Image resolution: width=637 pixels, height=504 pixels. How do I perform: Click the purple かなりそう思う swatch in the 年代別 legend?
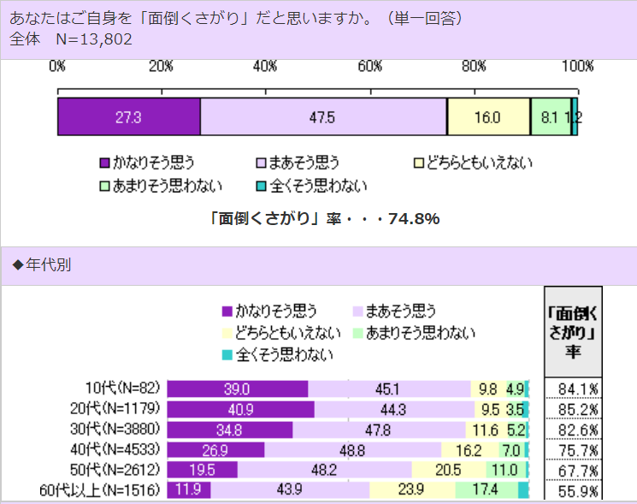(x=227, y=311)
